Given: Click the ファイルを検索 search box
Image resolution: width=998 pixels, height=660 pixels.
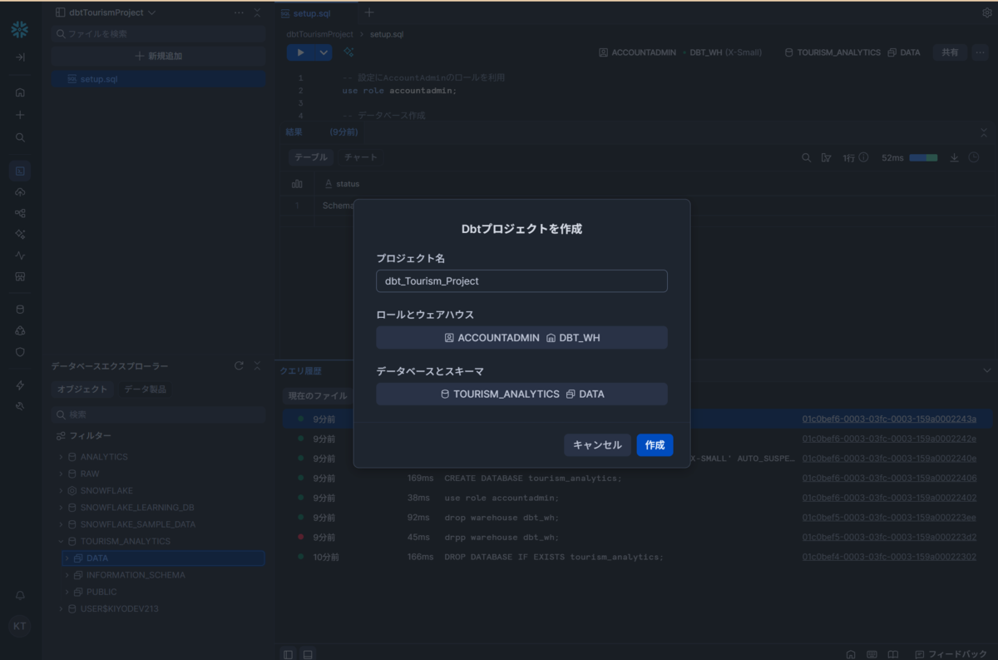Looking at the screenshot, I should 158,34.
